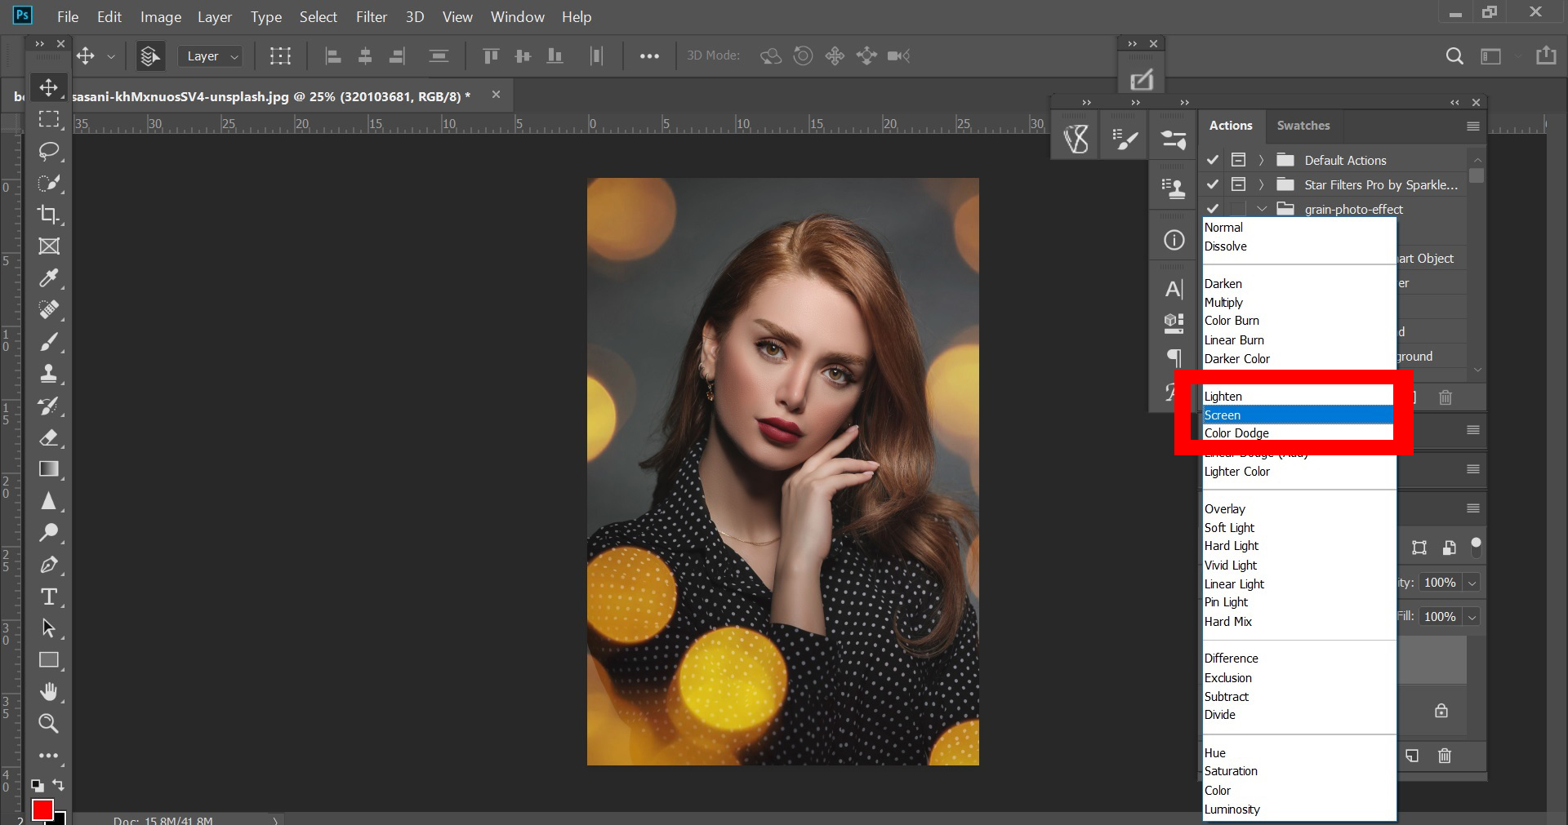Toggle Auto-Select layers icon

[149, 55]
